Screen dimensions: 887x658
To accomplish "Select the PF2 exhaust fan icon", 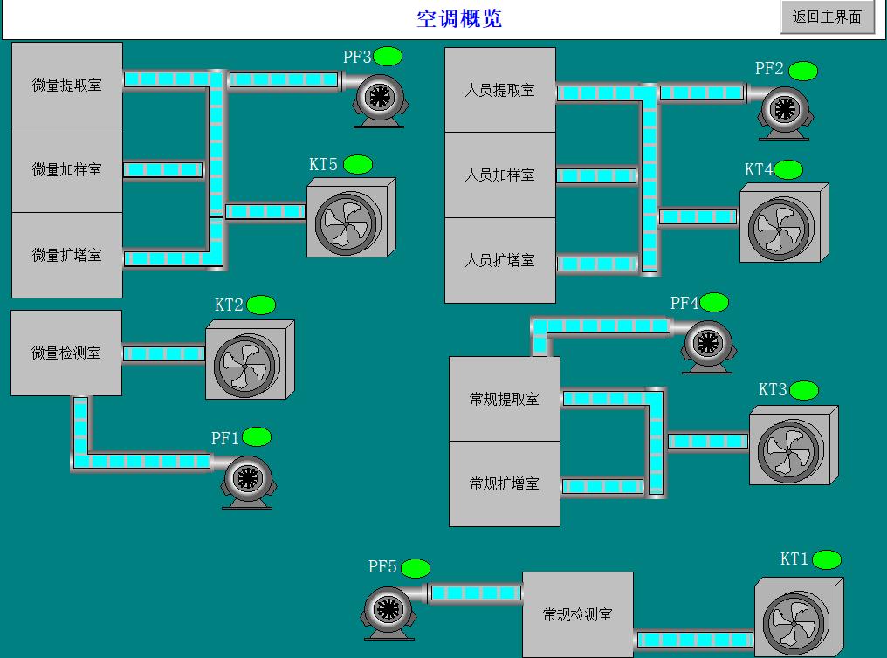I will 784,109.
